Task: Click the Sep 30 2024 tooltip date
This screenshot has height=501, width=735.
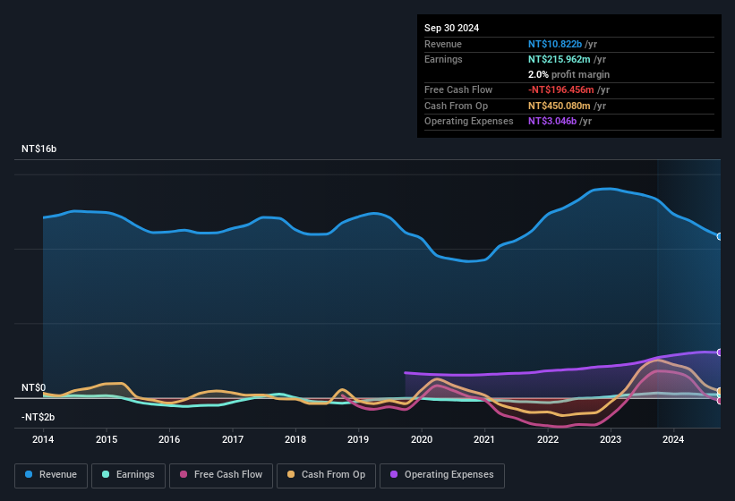Action: tap(451, 28)
